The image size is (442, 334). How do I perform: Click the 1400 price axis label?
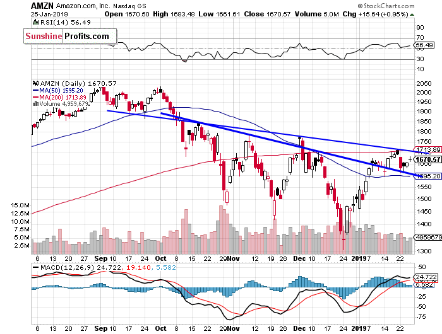(424, 224)
